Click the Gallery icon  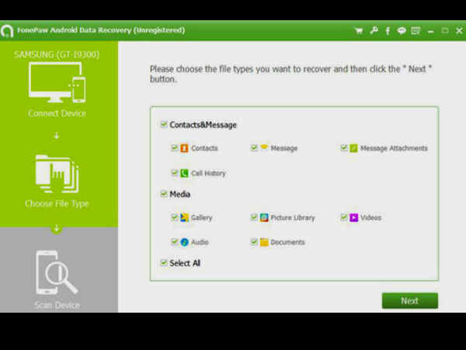pos(184,218)
